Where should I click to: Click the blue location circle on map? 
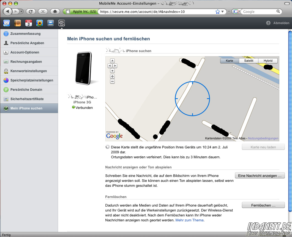point(192,98)
